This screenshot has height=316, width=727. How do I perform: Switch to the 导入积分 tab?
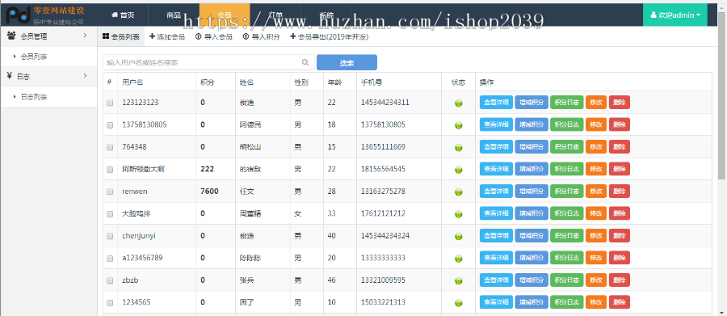(262, 37)
